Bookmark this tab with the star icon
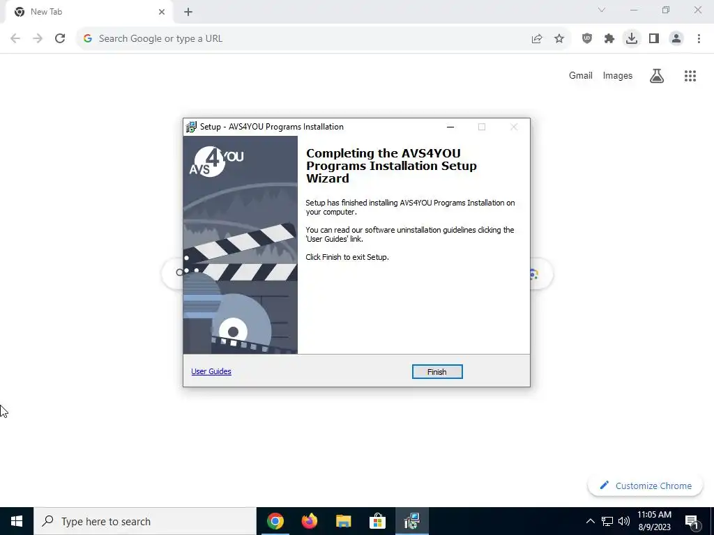 click(559, 39)
